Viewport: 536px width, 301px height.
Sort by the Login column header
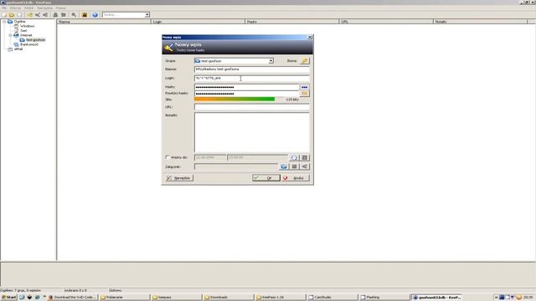pos(198,22)
